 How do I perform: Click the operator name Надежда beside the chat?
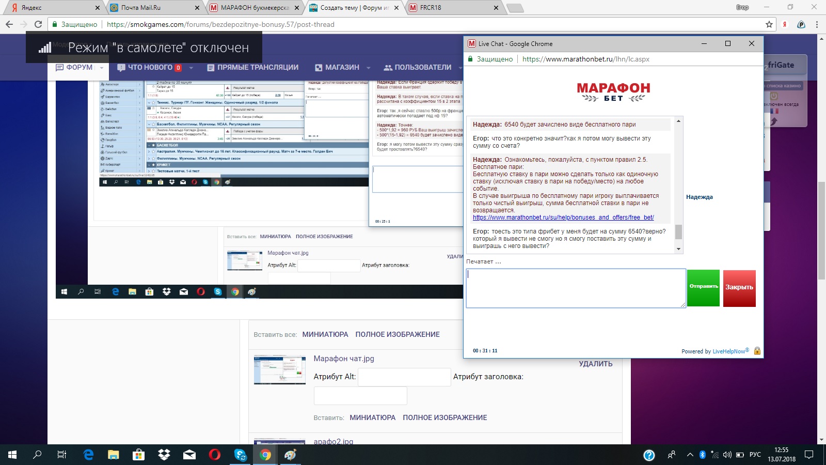[x=700, y=197]
